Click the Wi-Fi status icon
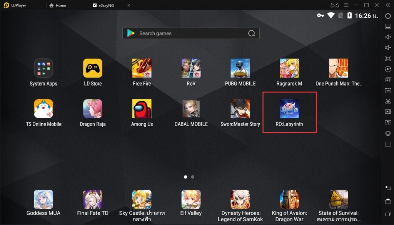The height and width of the screenshot is (225, 394). point(331,16)
